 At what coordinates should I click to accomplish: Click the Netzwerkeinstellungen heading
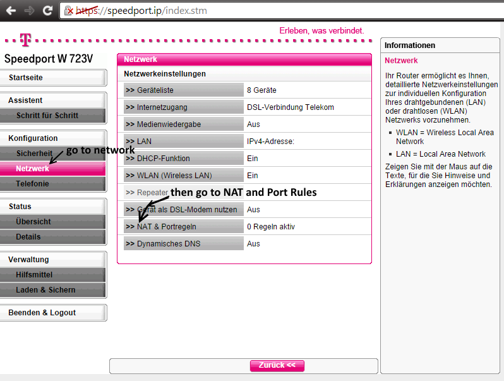click(165, 74)
